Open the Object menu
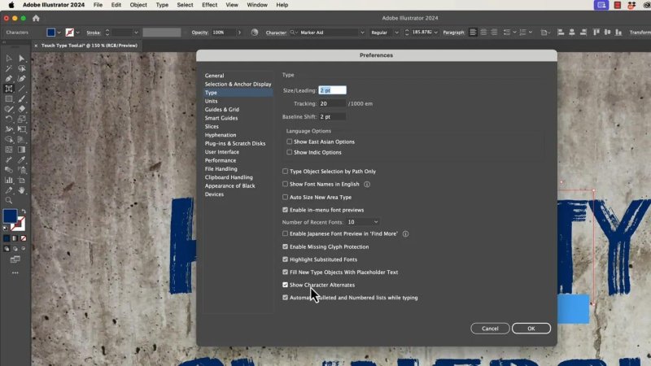 [x=138, y=5]
